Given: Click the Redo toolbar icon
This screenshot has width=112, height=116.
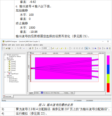Looking at the screenshot, I should (27, 48).
